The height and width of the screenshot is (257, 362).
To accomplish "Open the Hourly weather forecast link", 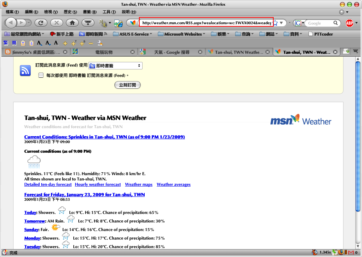I will click(98, 184).
